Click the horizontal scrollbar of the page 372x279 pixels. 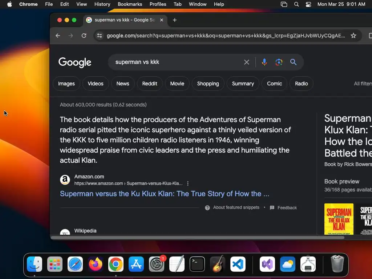pos(197,238)
